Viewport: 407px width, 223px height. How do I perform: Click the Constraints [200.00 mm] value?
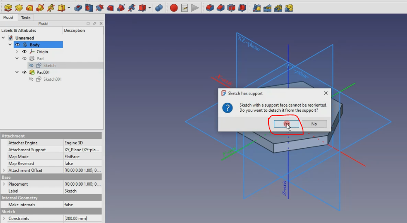point(83,219)
